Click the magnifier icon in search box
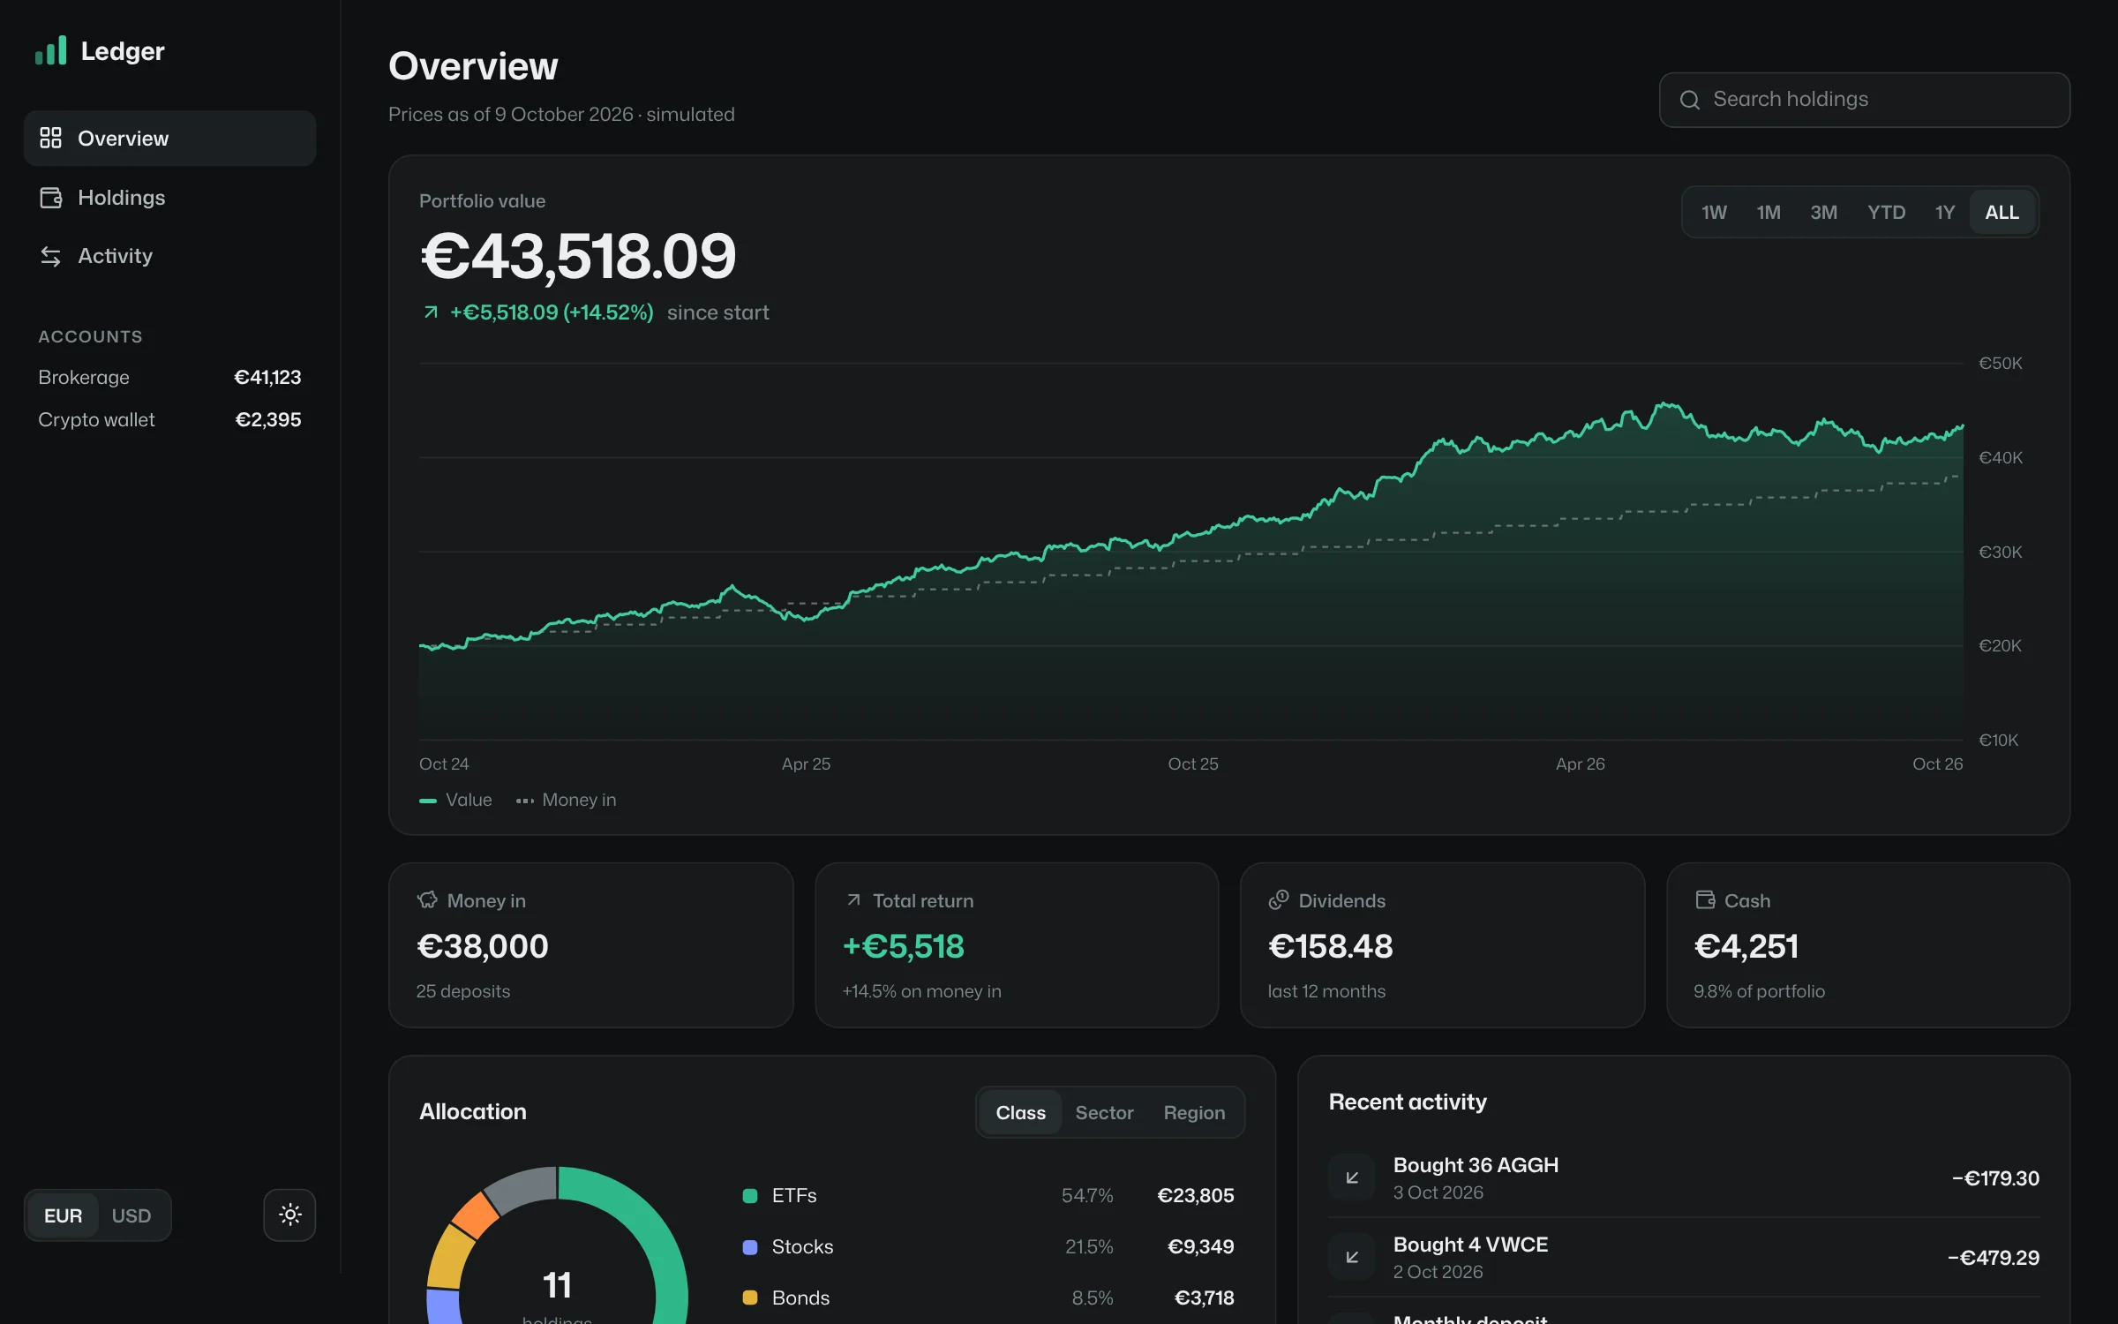This screenshot has height=1324, width=2118. [1690, 100]
